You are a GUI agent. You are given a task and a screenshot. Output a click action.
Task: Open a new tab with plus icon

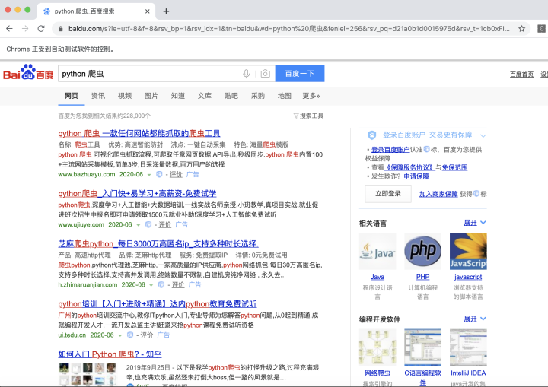pyautogui.click(x=166, y=11)
